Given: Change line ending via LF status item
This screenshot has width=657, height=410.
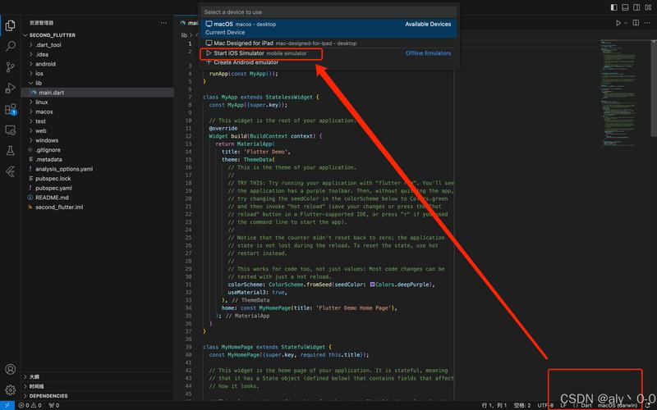Looking at the screenshot, I should [563, 405].
